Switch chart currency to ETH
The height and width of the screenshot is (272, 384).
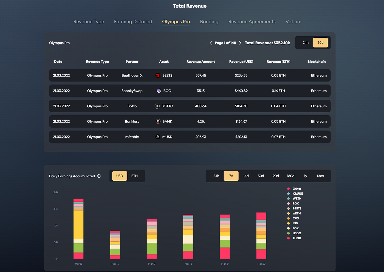(134, 176)
